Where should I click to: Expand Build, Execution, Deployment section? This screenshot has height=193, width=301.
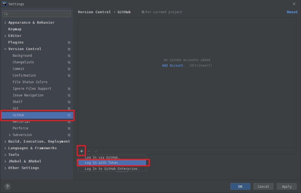point(5,142)
